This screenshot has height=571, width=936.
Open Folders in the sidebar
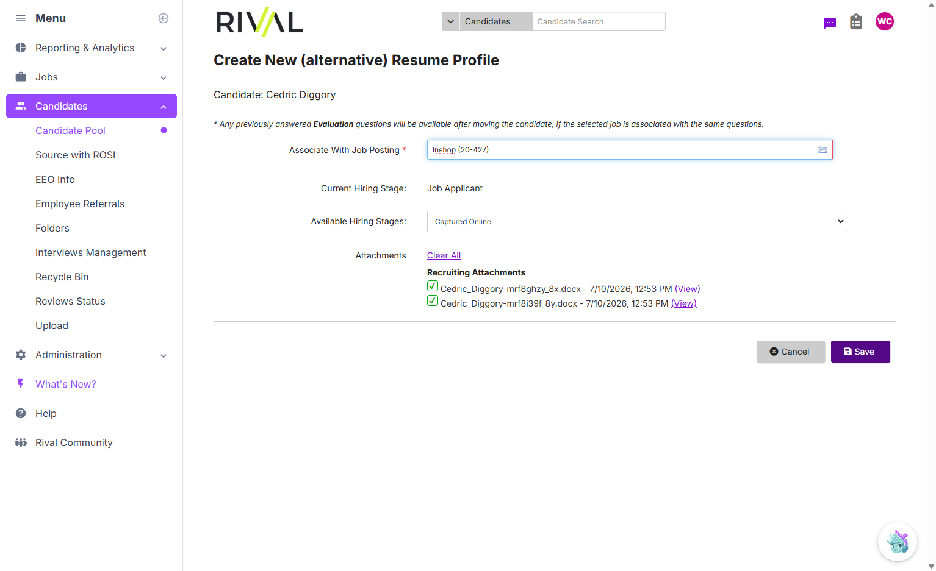tap(52, 228)
